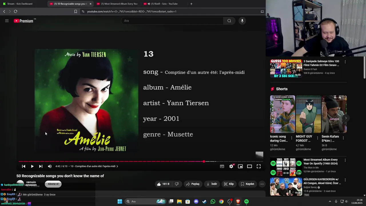Image resolution: width=366 pixels, height=206 pixels.
Task: Toggle theater mode view
Action: click(250, 166)
